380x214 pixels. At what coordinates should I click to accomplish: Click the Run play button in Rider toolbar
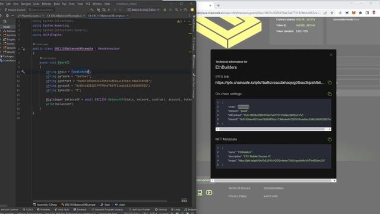coord(109,10)
